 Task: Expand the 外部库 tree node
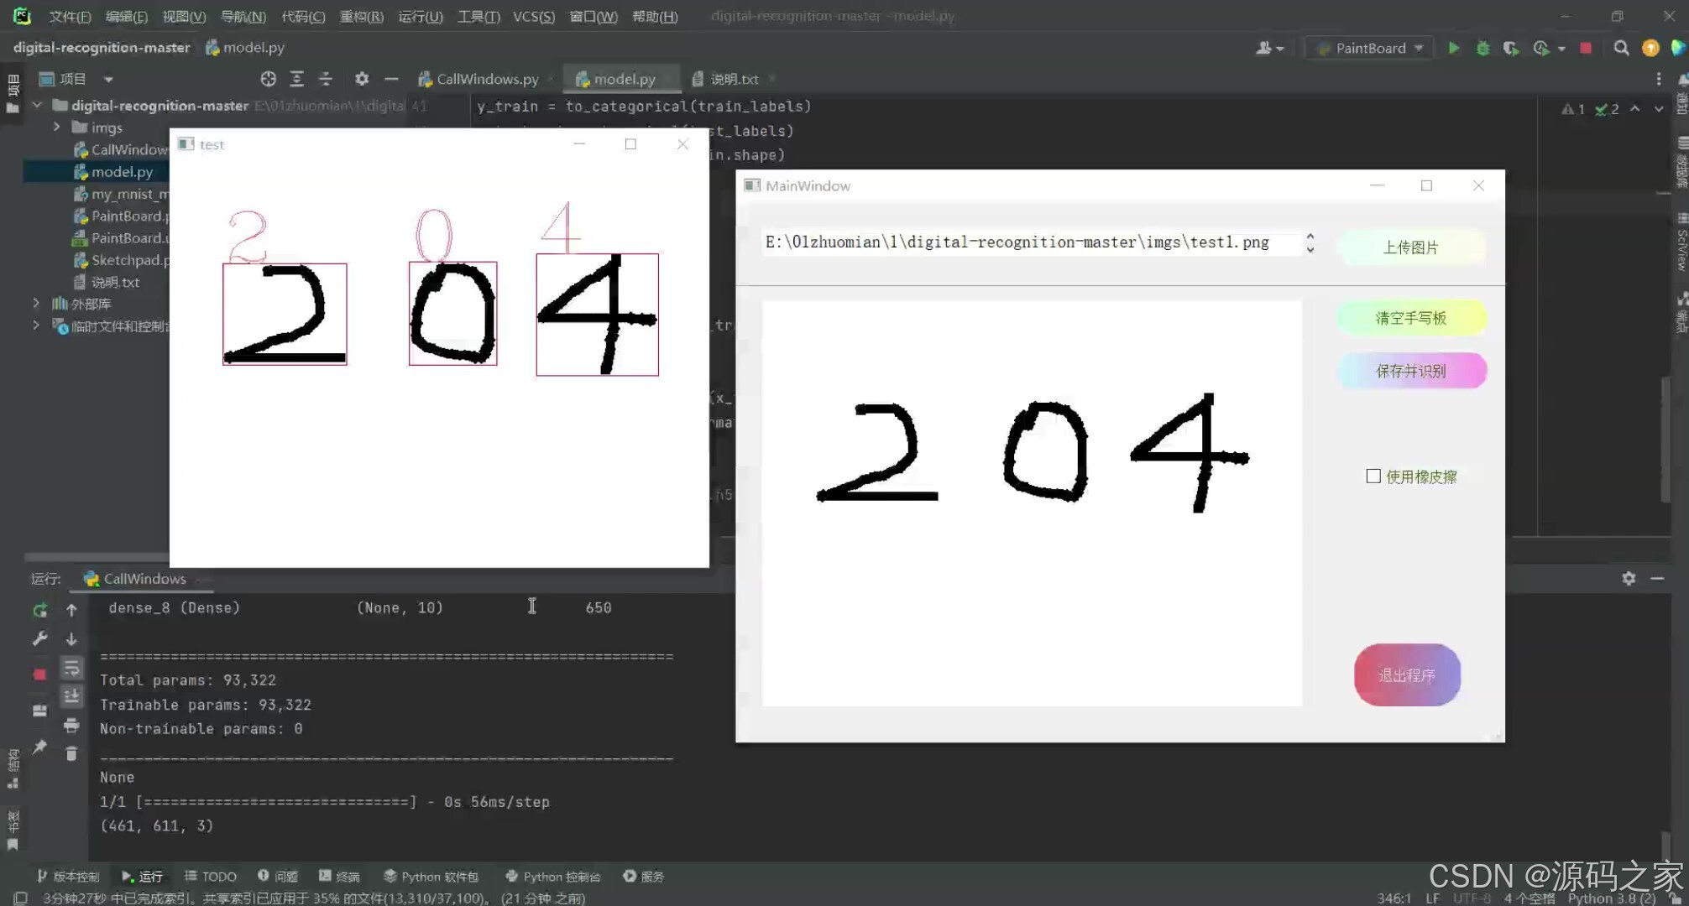(x=36, y=303)
